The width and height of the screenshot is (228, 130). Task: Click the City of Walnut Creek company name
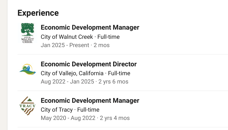coord(67,37)
